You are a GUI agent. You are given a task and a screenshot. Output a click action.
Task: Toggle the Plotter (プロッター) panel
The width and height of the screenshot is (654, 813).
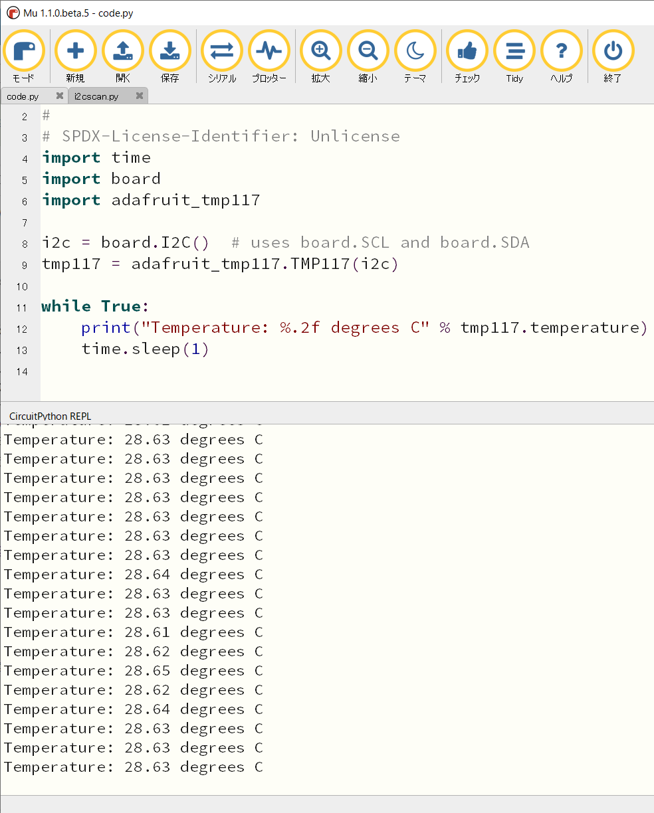[x=269, y=52]
